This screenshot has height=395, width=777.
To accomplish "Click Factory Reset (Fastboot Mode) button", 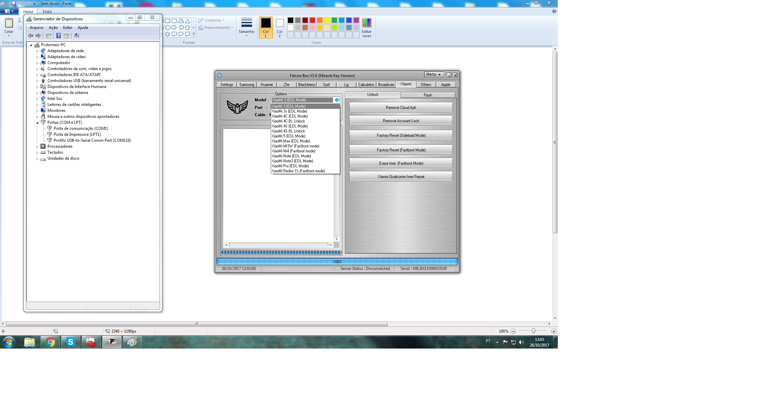I will [401, 150].
